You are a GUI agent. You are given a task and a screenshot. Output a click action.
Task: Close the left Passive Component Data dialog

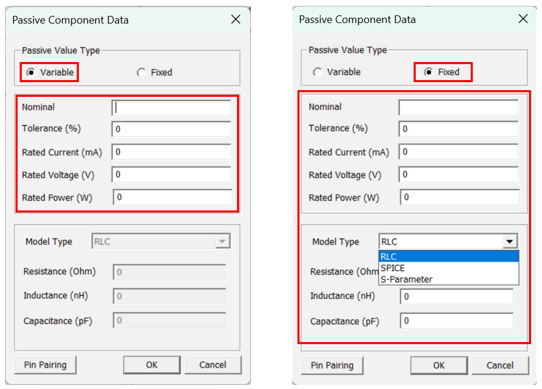(236, 19)
